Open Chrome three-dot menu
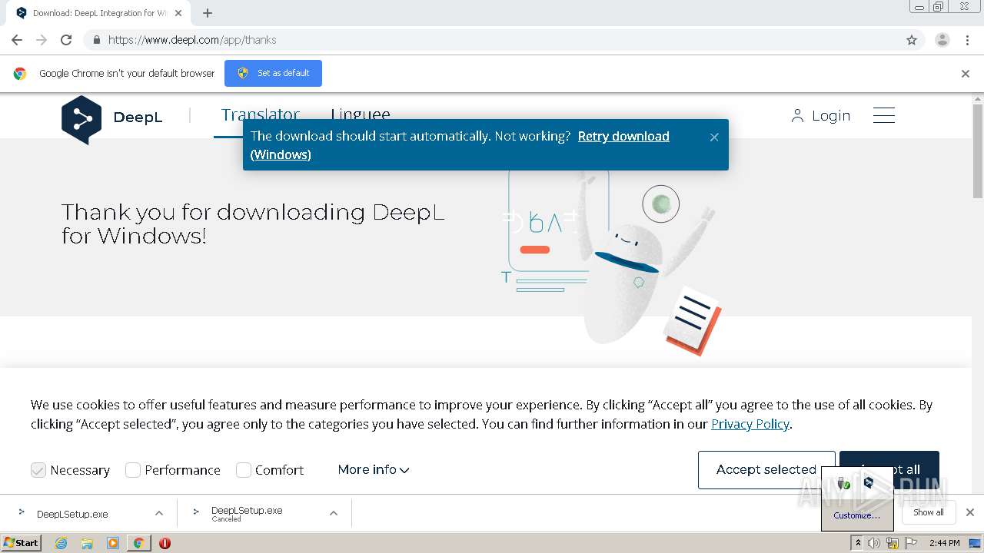984x553 pixels. [x=967, y=40]
